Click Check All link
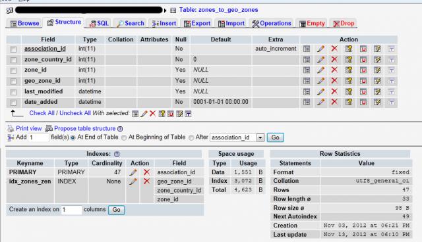Screen dimensions: 422x242 pyautogui.click(x=42, y=113)
